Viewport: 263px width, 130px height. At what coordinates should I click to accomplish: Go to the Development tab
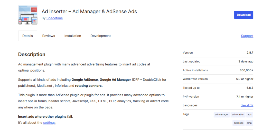pos(100,36)
